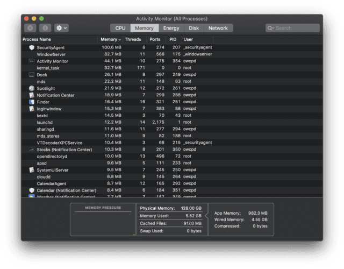Sort by Memory column header

(x=111, y=39)
